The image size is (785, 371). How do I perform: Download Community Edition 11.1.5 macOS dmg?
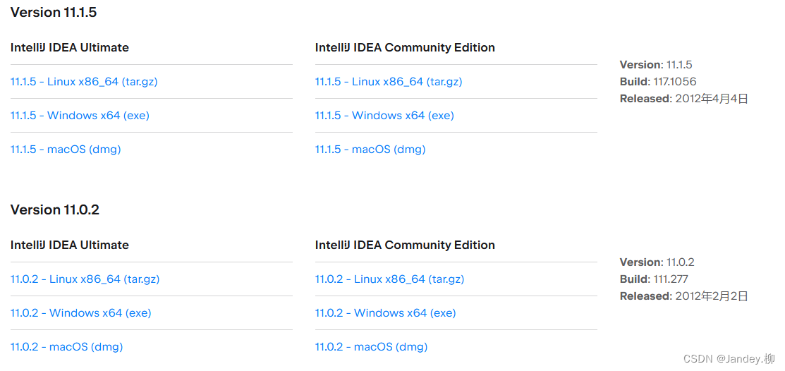[x=370, y=150]
